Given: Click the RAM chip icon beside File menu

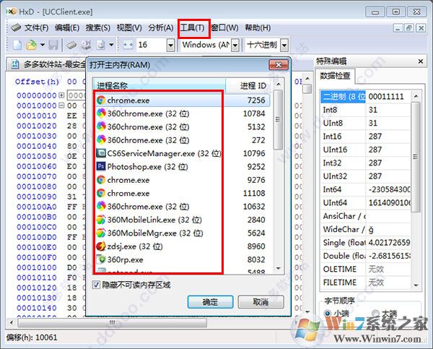Looking at the screenshot, I should point(16,27).
